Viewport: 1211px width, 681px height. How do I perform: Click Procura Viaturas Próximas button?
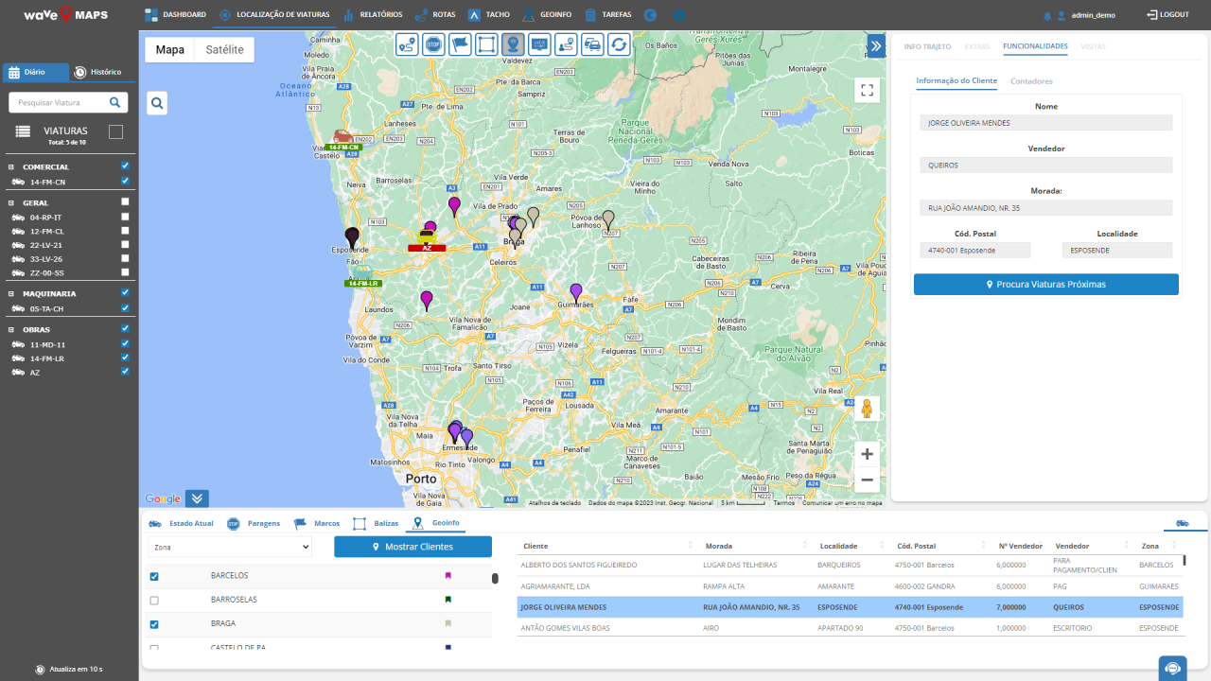(1045, 284)
